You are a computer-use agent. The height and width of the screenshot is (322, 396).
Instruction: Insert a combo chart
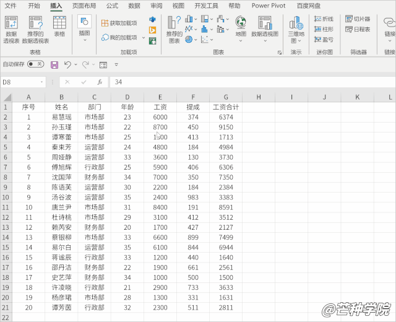click(220, 29)
